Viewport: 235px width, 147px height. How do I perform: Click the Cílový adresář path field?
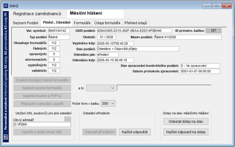click(x=42, y=124)
